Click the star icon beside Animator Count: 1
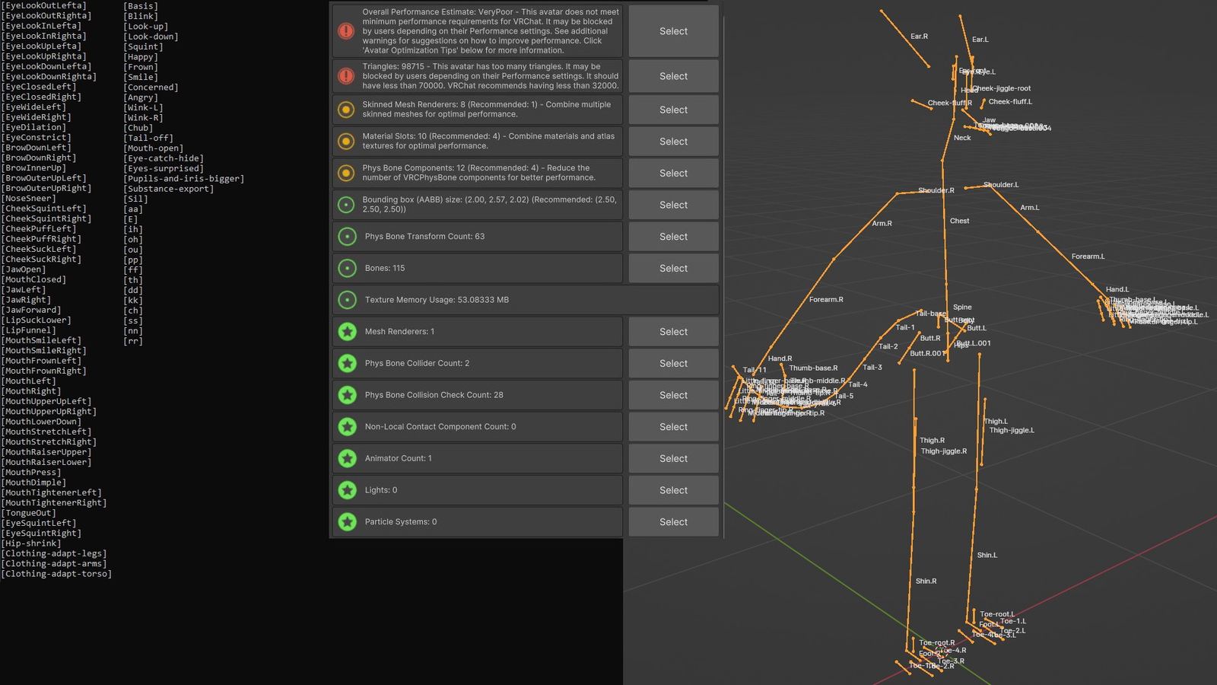 click(x=348, y=458)
